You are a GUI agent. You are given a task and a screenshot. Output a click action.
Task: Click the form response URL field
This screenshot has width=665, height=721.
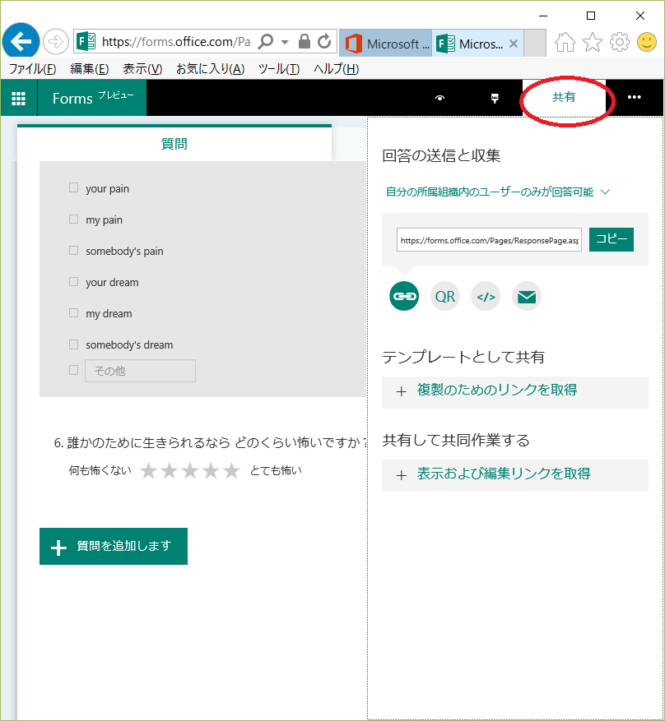489,240
